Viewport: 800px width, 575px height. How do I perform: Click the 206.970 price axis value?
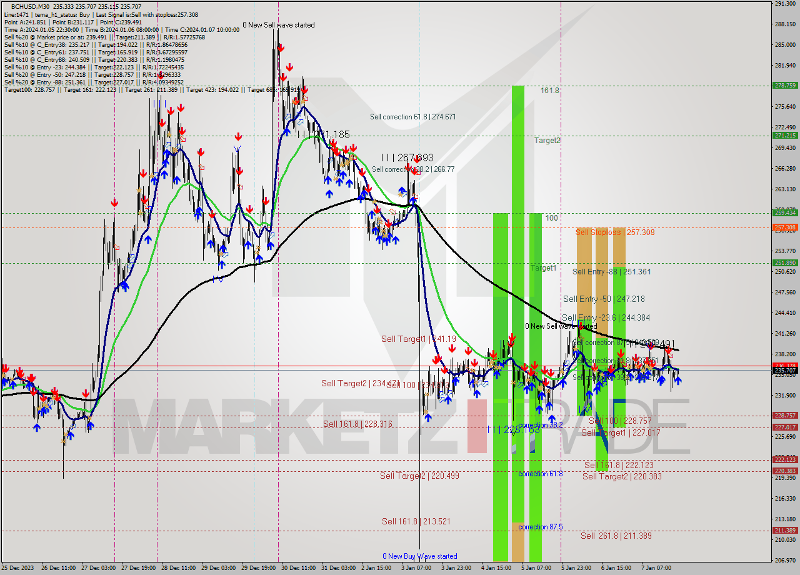pos(785,560)
